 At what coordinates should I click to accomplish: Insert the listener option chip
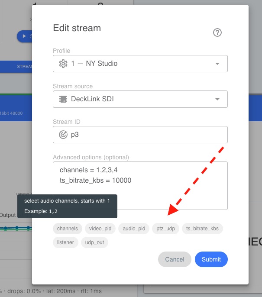point(65,242)
